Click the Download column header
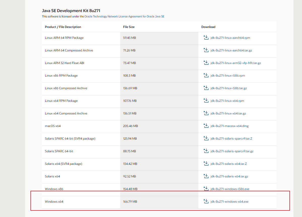The image size is (302, 217). 208,27
